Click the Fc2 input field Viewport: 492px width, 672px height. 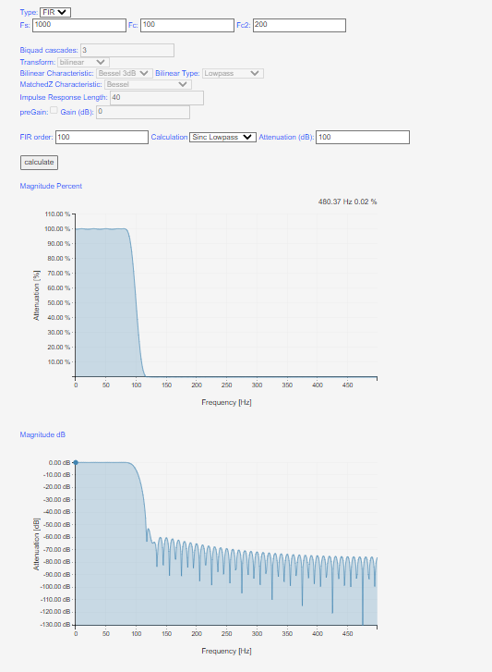(299, 25)
